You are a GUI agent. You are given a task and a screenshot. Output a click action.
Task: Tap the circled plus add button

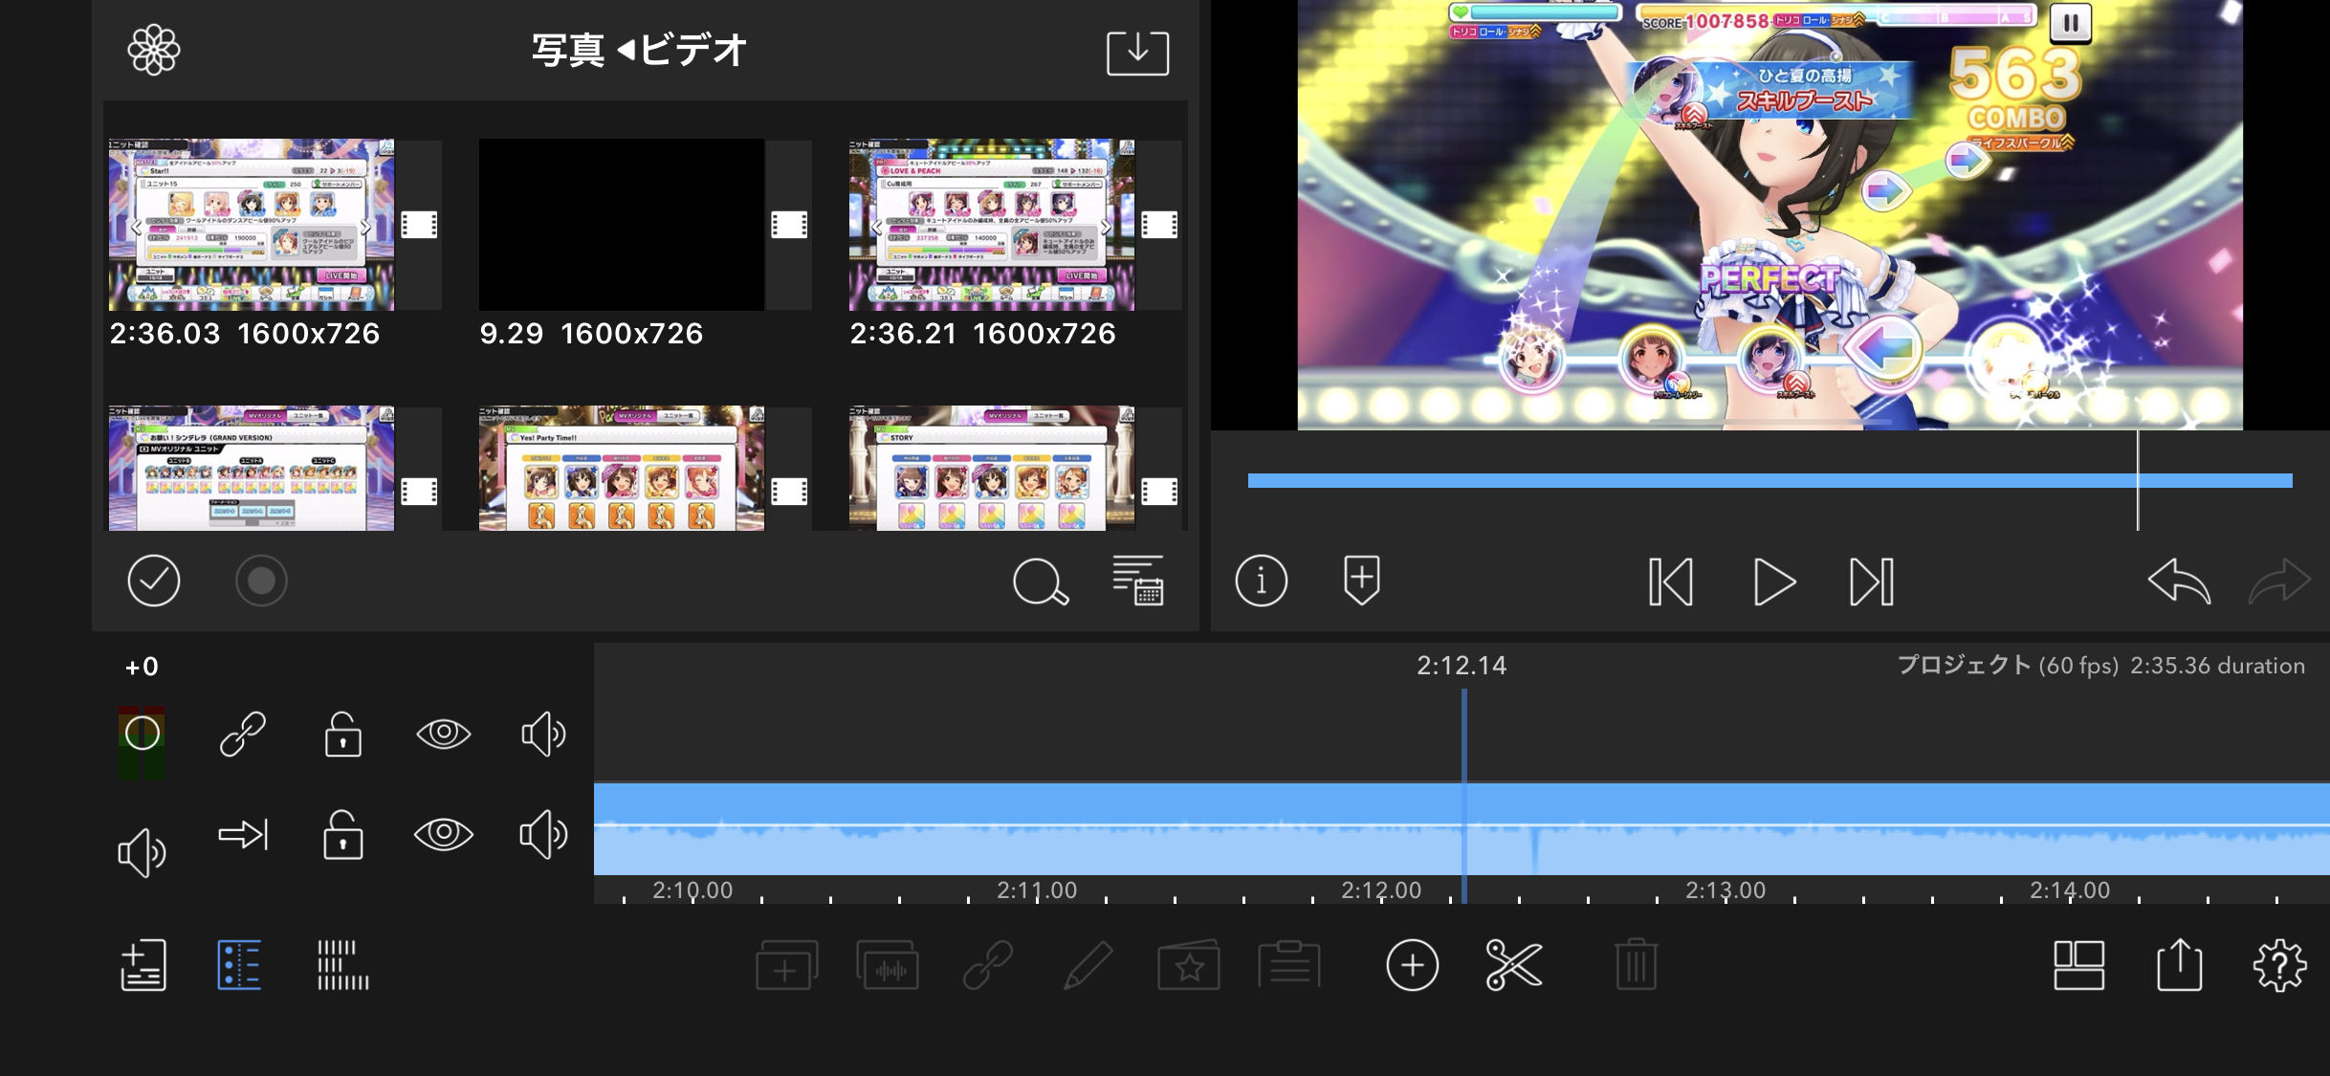(x=1412, y=965)
